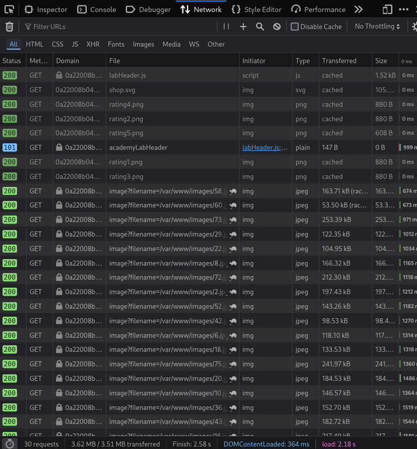The width and height of the screenshot is (417, 449).
Task: Click turtle icon on images/52 row
Action: pyautogui.click(x=233, y=306)
